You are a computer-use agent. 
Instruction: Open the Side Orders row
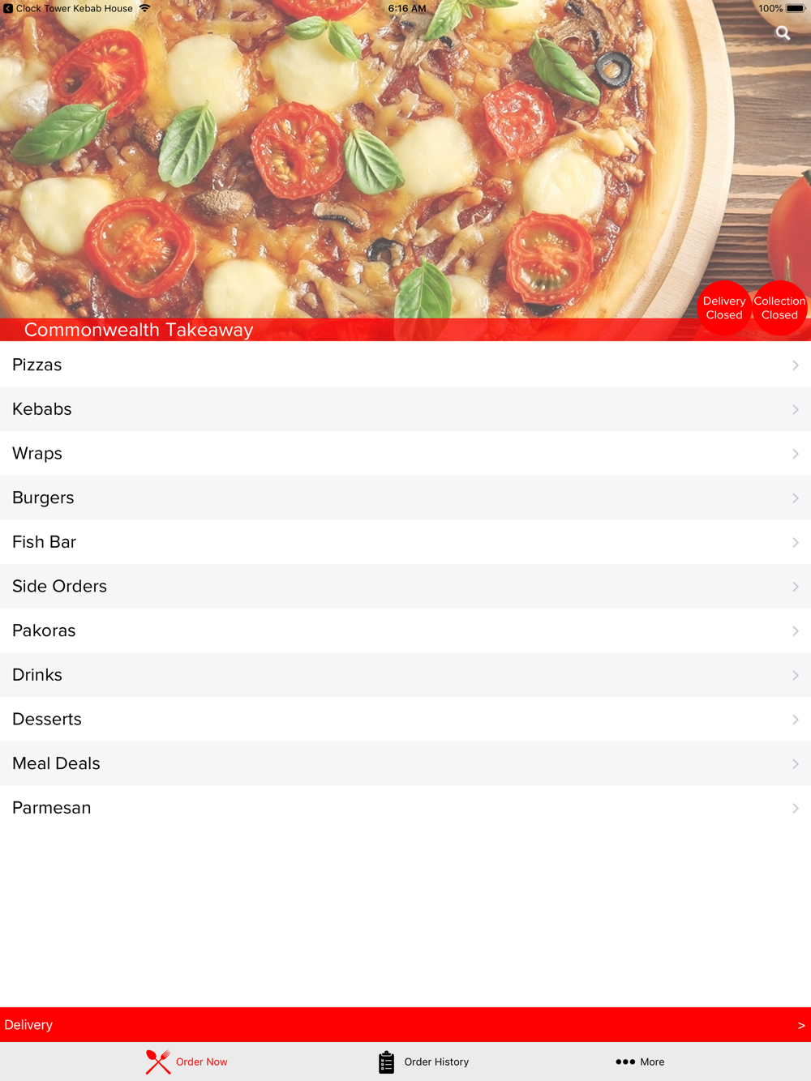pyautogui.click(x=405, y=587)
